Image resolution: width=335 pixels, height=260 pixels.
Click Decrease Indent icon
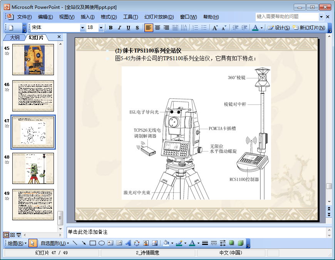tap(235, 28)
